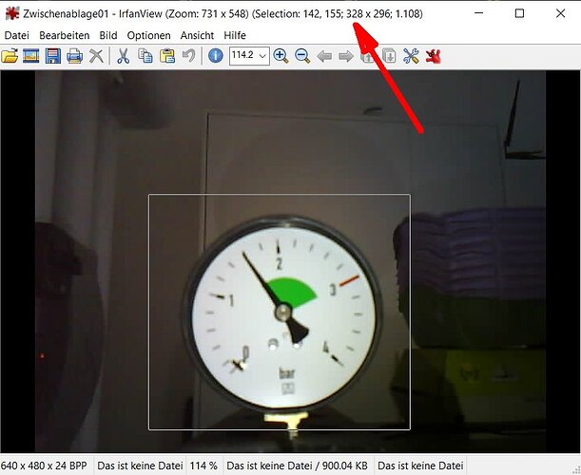581x475 pixels.
Task: Open the Bild menu
Action: (108, 35)
